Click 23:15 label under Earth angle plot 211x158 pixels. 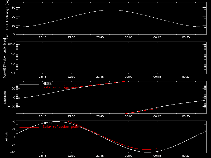(42, 37)
